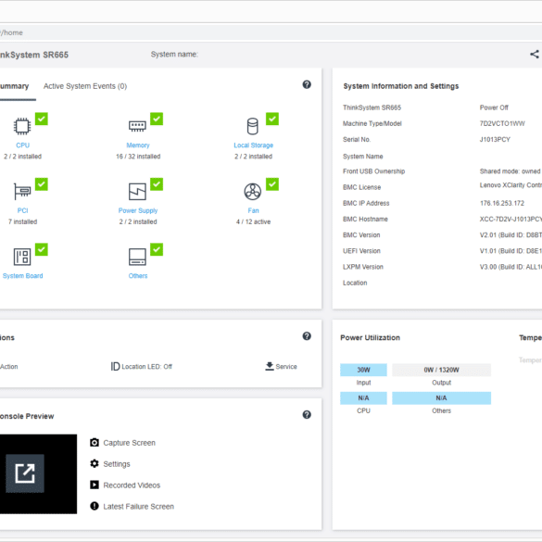Open the Others hardware icon

tap(137, 257)
